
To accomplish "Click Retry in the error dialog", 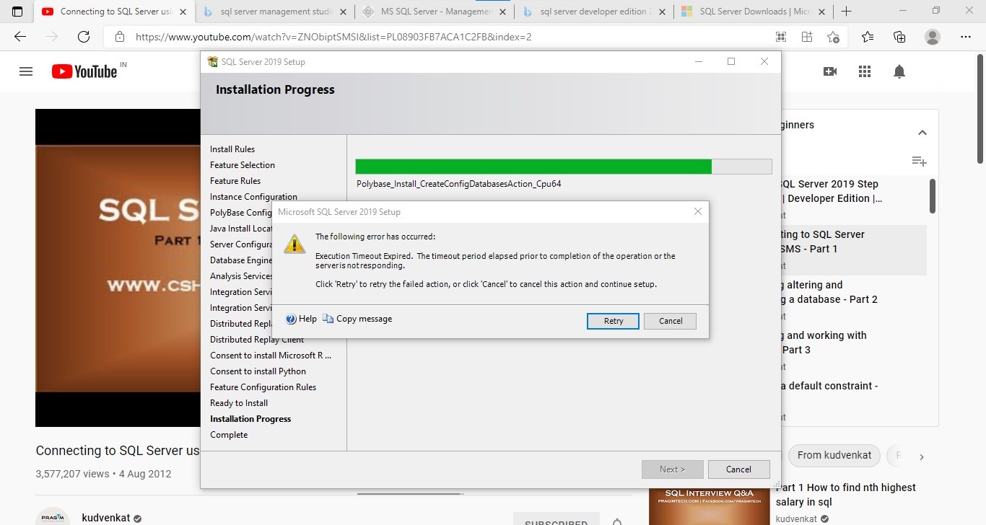I will tap(613, 321).
